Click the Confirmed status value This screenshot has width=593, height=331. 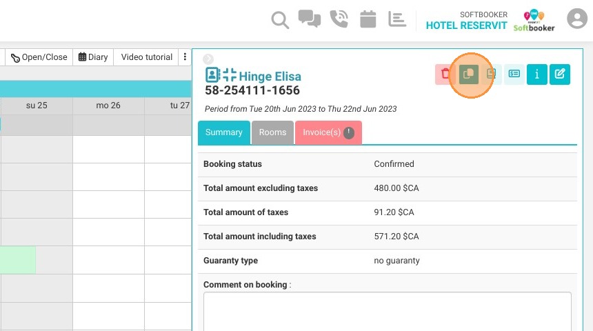(394, 164)
